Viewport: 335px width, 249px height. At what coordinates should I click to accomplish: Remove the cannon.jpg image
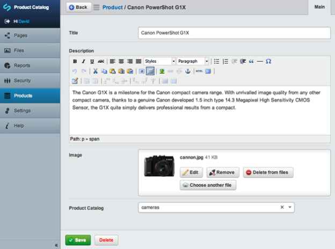click(223, 172)
